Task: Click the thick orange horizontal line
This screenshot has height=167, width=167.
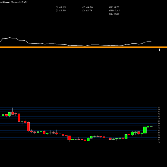Action: (x=83, y=47)
